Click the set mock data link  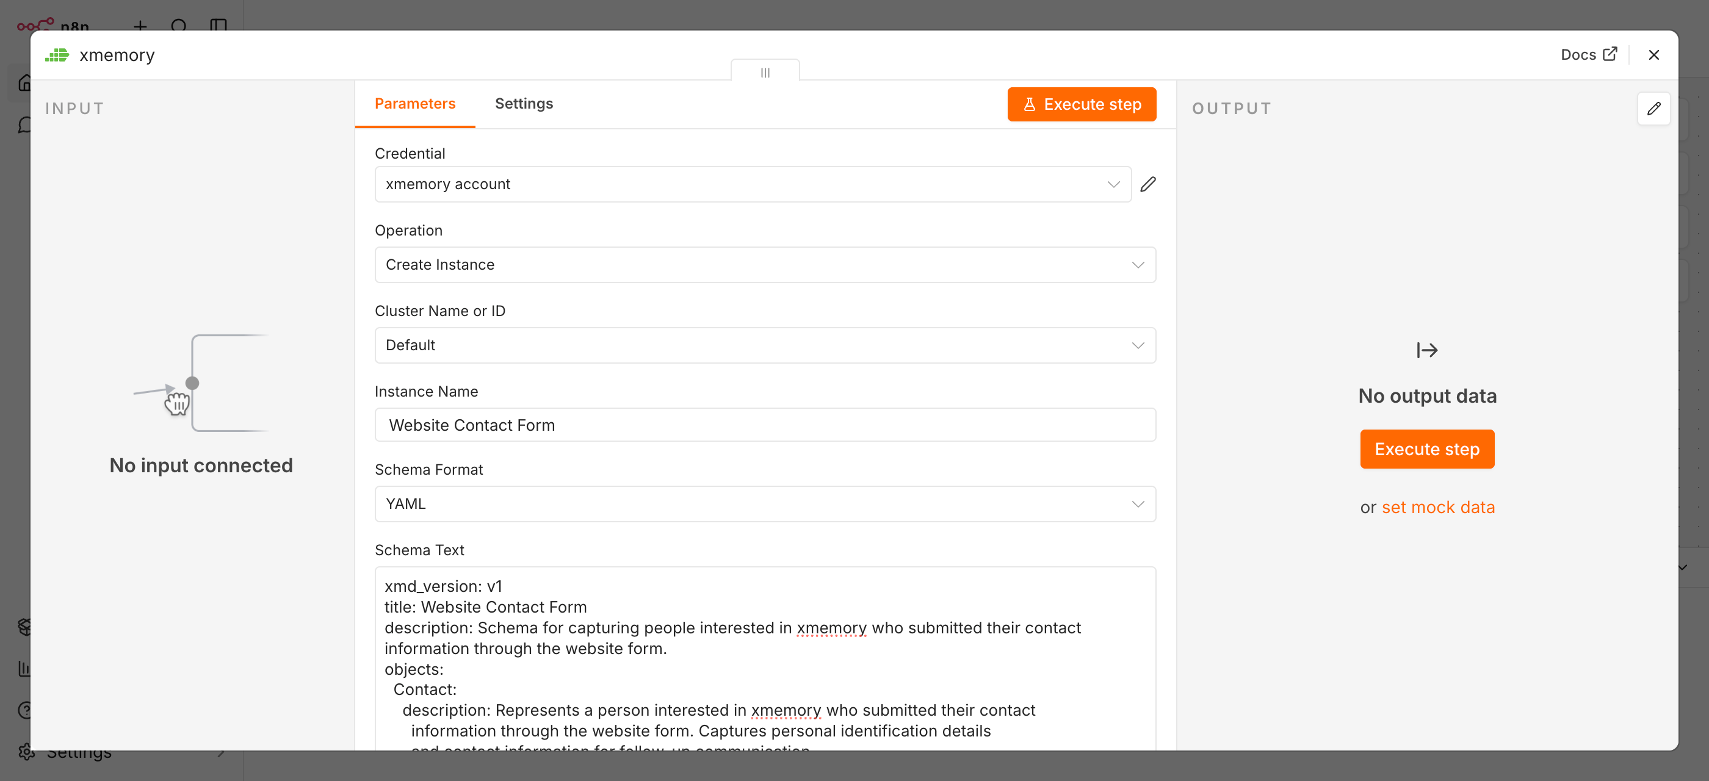coord(1437,507)
